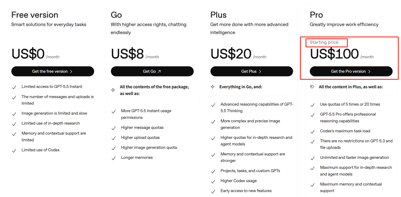
Task: Click the tag icon beside All content in Plus
Action: point(312,87)
